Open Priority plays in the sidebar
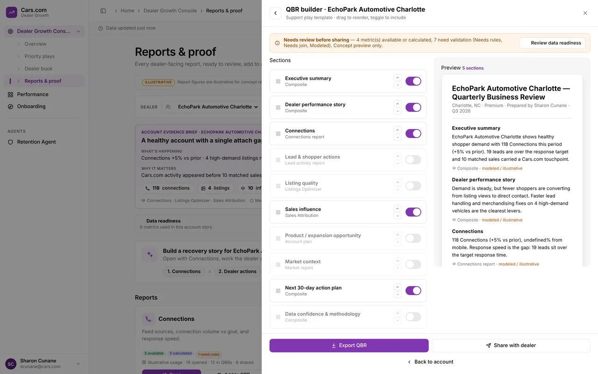Image resolution: width=598 pixels, height=374 pixels. (39, 56)
